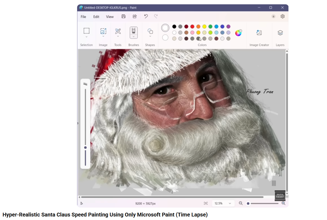
Task: Choose the Brushes tool icon
Action: (x=133, y=31)
